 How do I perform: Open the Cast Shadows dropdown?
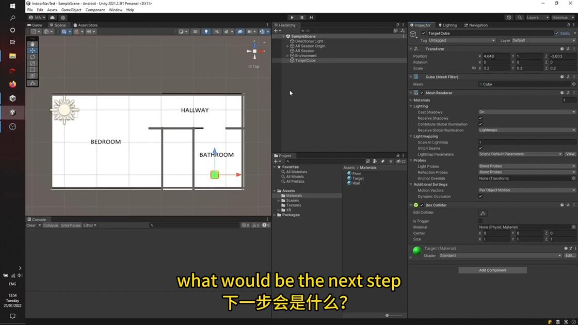527,112
